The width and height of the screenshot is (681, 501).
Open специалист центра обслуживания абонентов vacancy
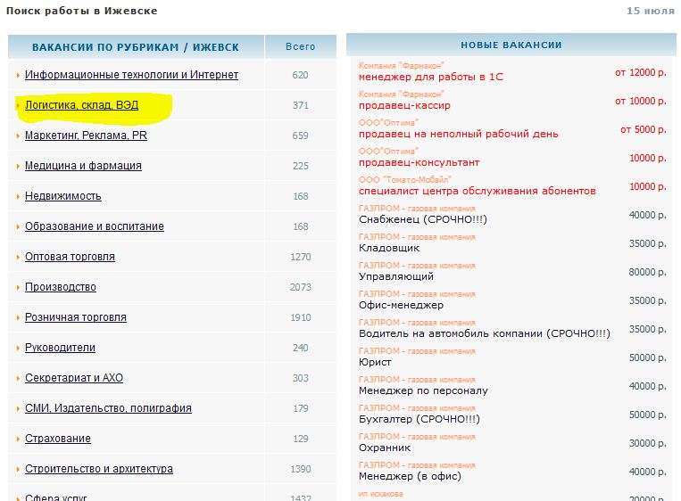pyautogui.click(x=477, y=191)
